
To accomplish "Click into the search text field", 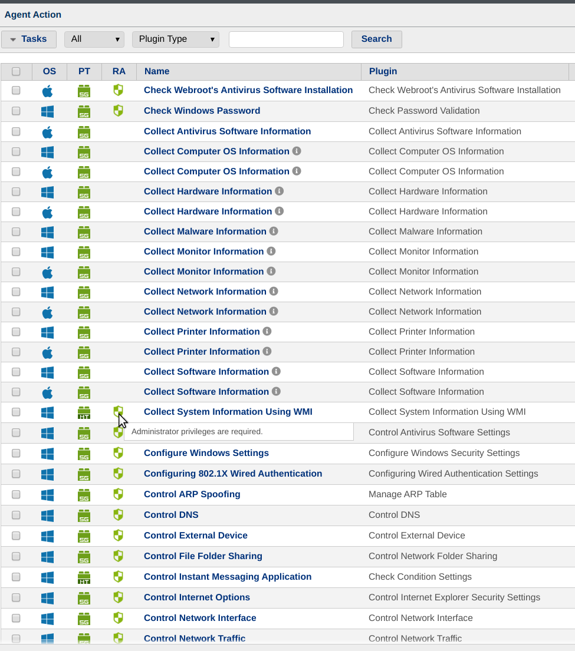I will coord(286,39).
